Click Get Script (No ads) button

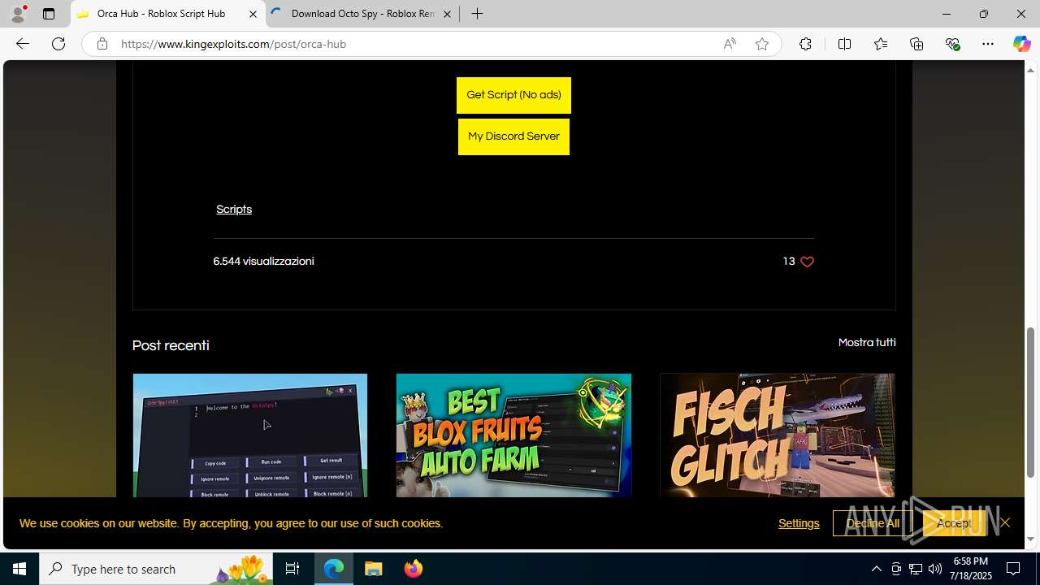(x=513, y=95)
